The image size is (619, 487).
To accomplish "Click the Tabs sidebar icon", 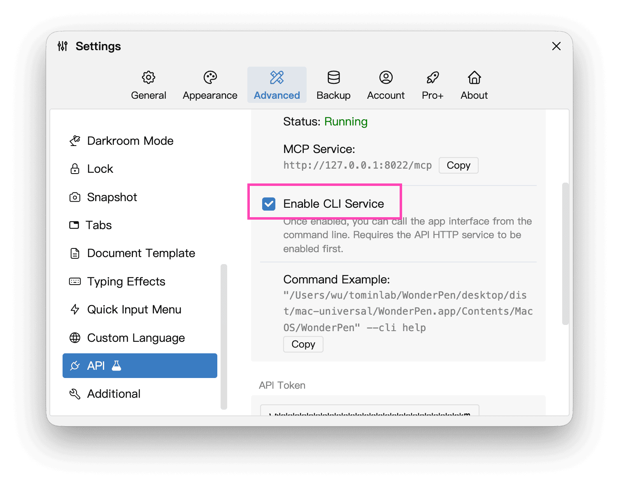I will (x=74, y=225).
